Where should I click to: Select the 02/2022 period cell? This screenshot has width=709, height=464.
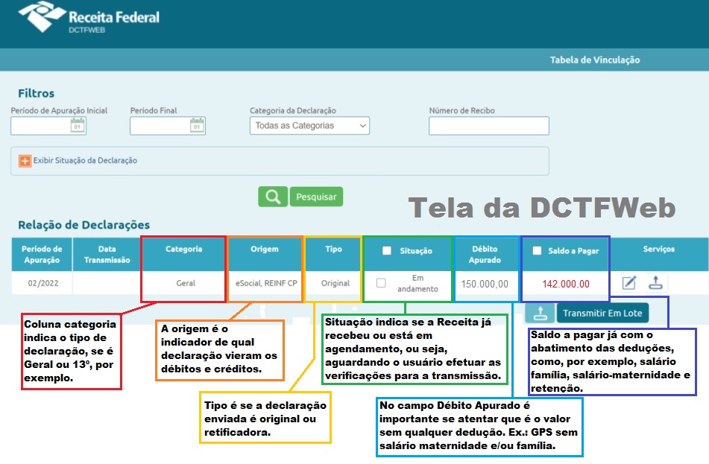click(x=43, y=283)
